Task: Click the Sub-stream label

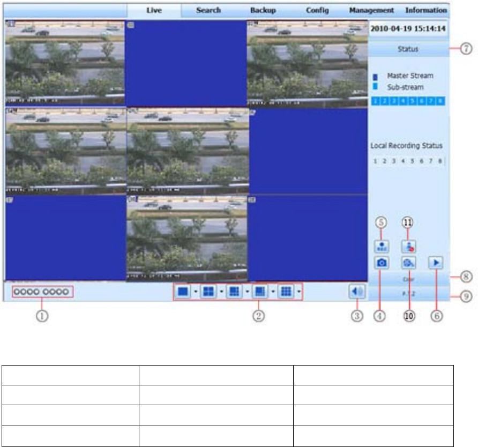Action: pos(406,87)
